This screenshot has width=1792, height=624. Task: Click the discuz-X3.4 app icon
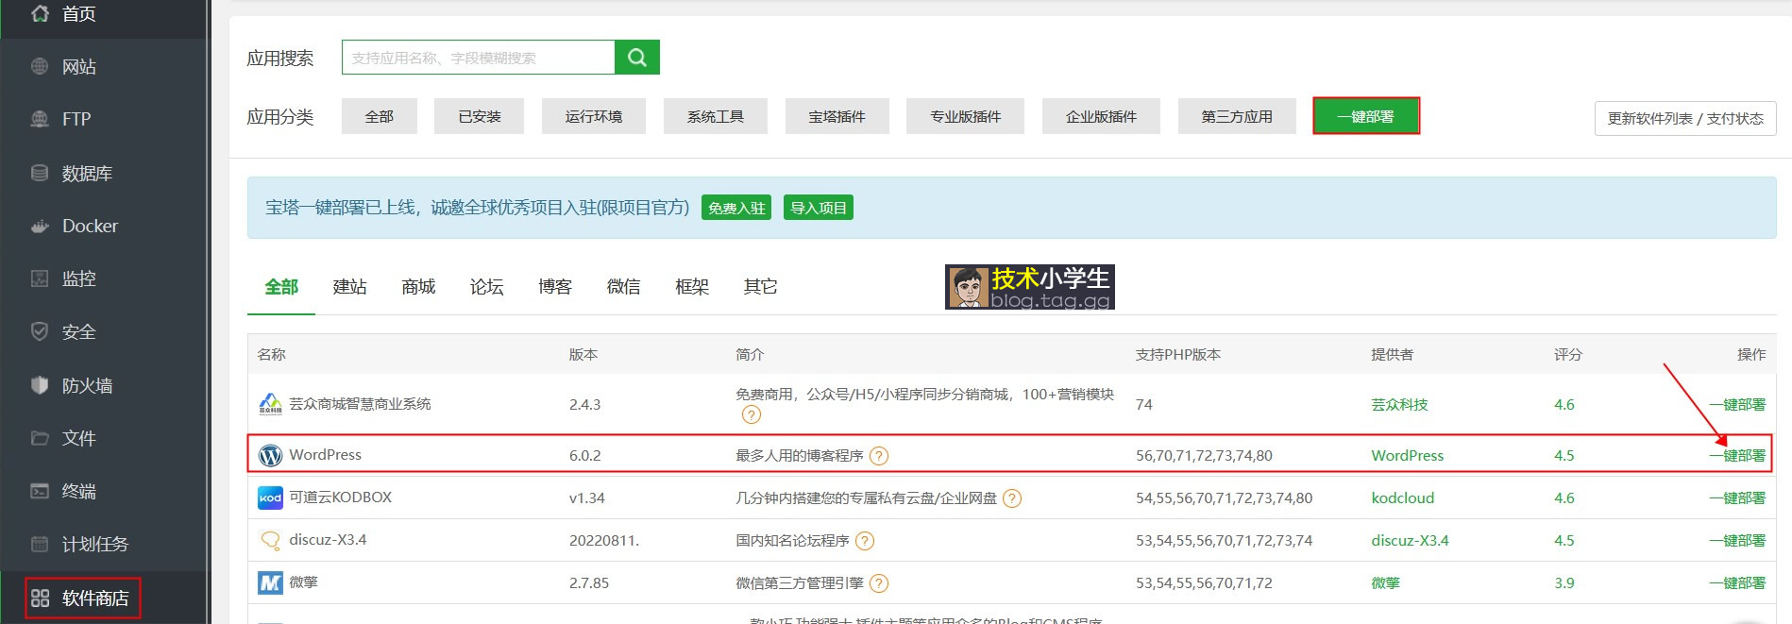tap(270, 540)
